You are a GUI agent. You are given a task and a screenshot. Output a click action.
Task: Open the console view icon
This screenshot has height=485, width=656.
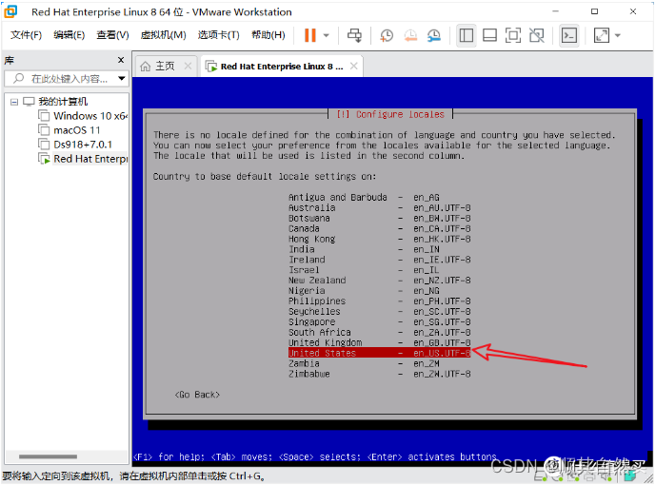click(x=569, y=35)
